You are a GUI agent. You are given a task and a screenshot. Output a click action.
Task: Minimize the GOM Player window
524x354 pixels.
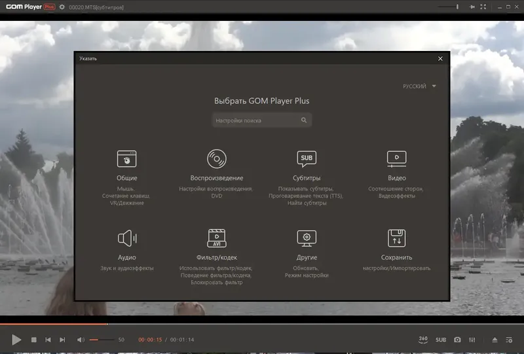click(499, 7)
